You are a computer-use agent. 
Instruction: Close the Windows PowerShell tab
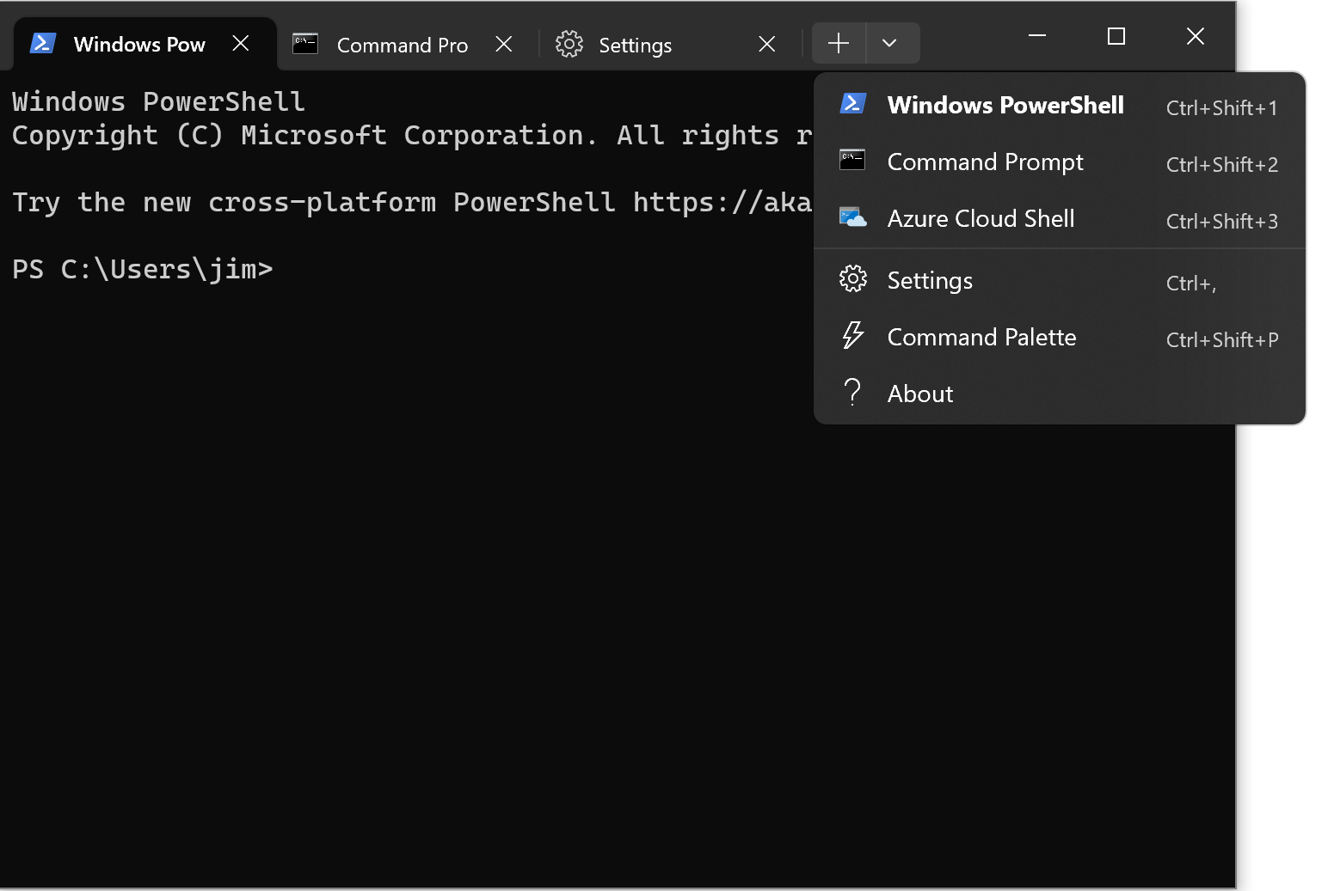coord(241,43)
